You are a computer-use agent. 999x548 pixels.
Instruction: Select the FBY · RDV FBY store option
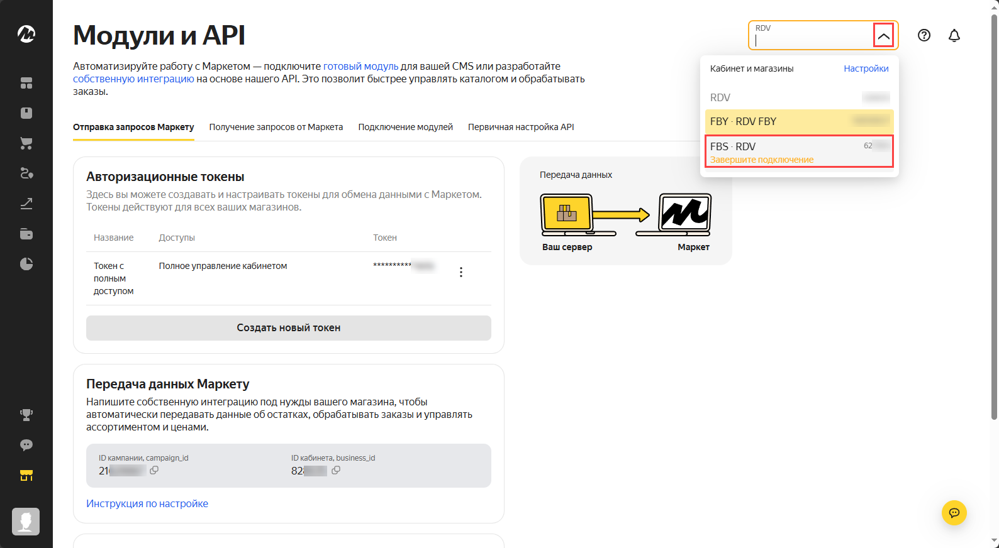coord(800,121)
